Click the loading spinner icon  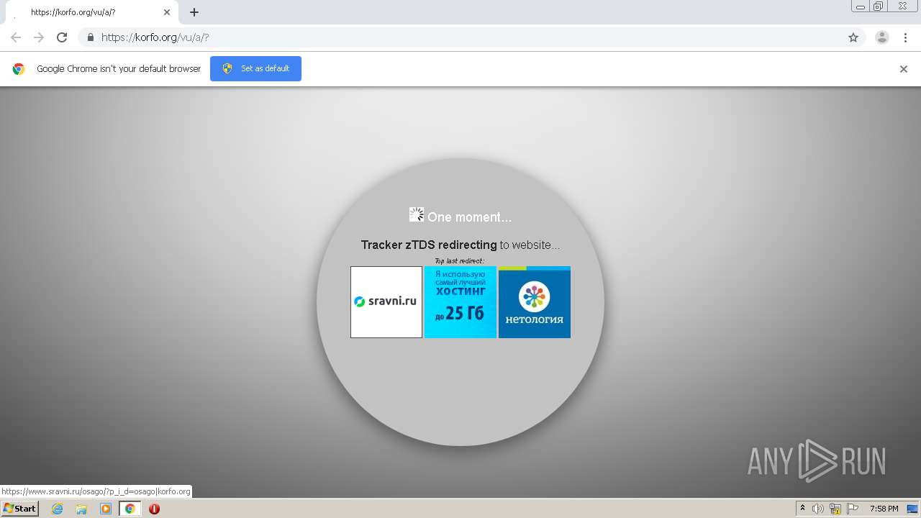pyautogui.click(x=417, y=214)
